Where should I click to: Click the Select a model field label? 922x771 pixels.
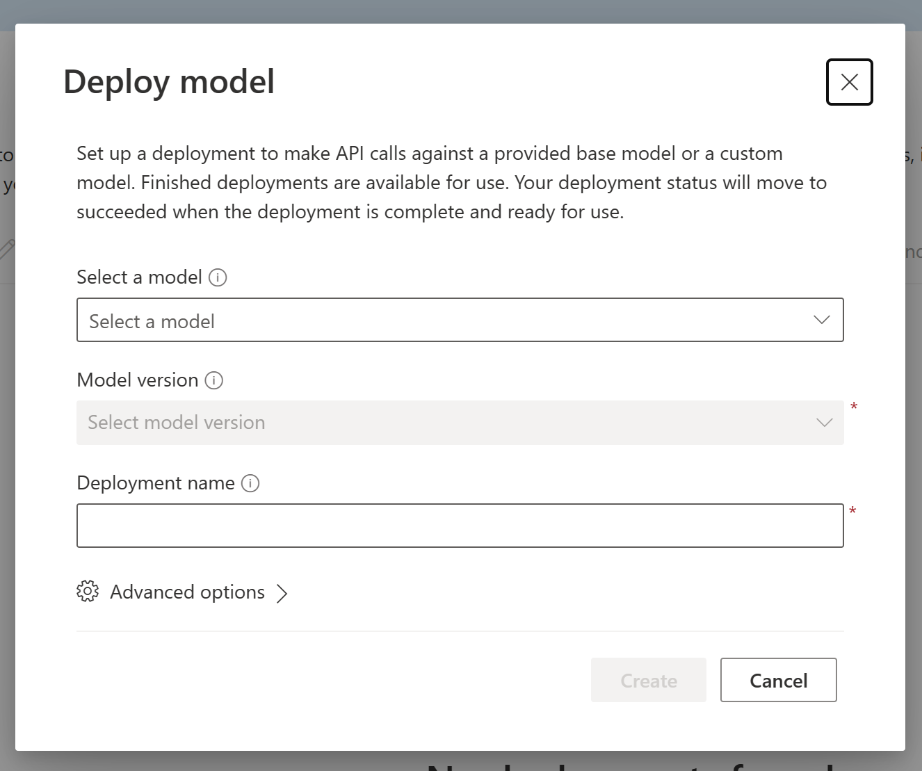tap(139, 277)
